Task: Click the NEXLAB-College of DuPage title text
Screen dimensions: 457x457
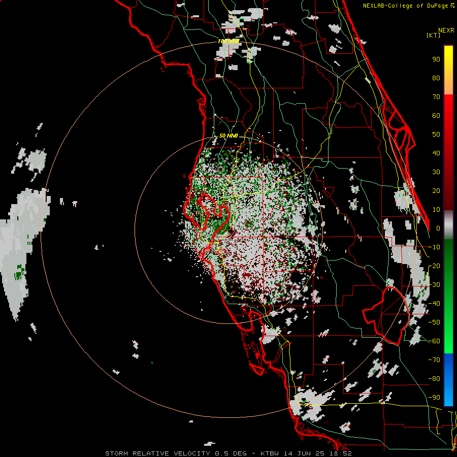Action: [x=406, y=6]
